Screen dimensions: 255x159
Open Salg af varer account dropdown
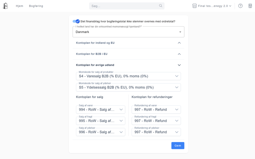pos(100,110)
